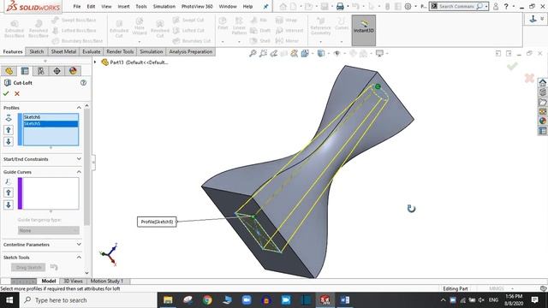Toggle the Instant3D tool

point(363,31)
